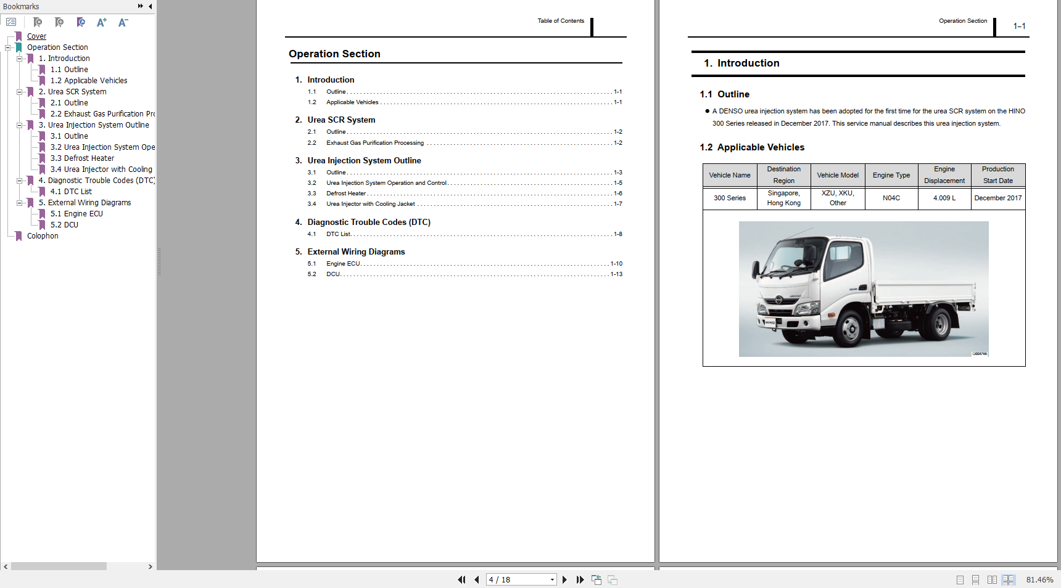Click the delete bookmark icon
1061x588 pixels.
pos(38,22)
